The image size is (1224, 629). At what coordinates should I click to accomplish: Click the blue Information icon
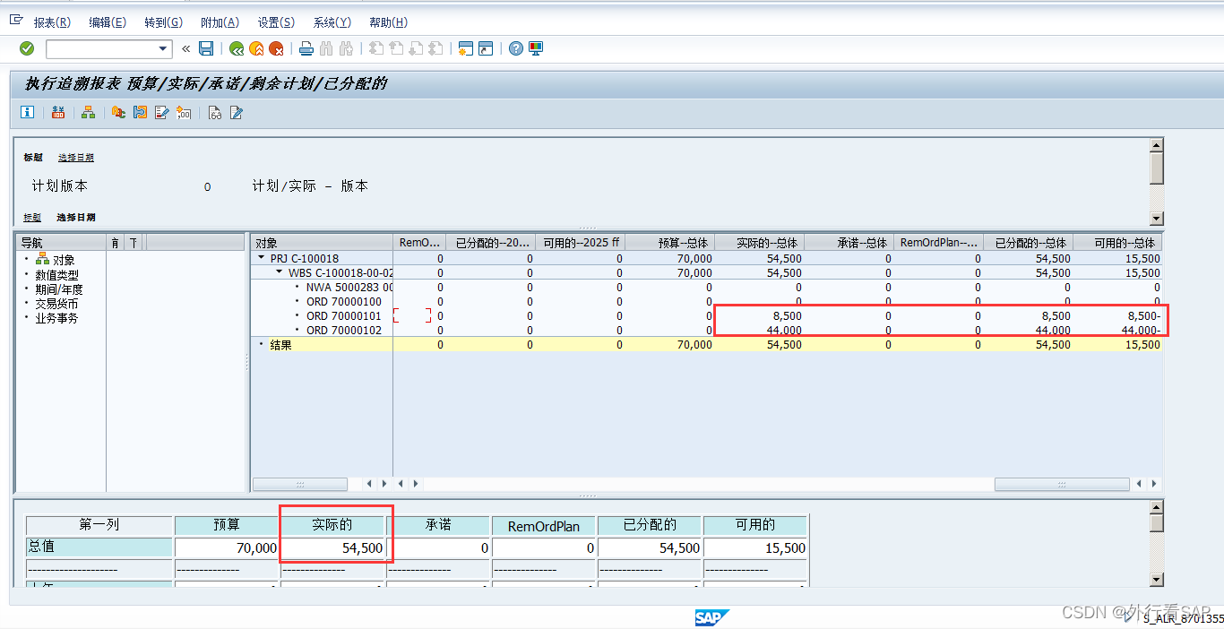(28, 112)
